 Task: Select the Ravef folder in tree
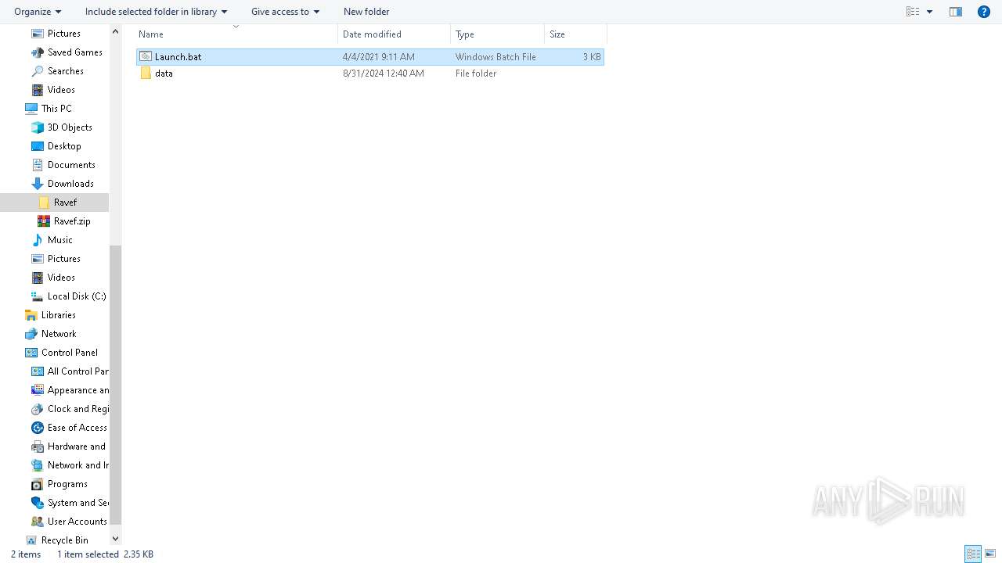(65, 203)
